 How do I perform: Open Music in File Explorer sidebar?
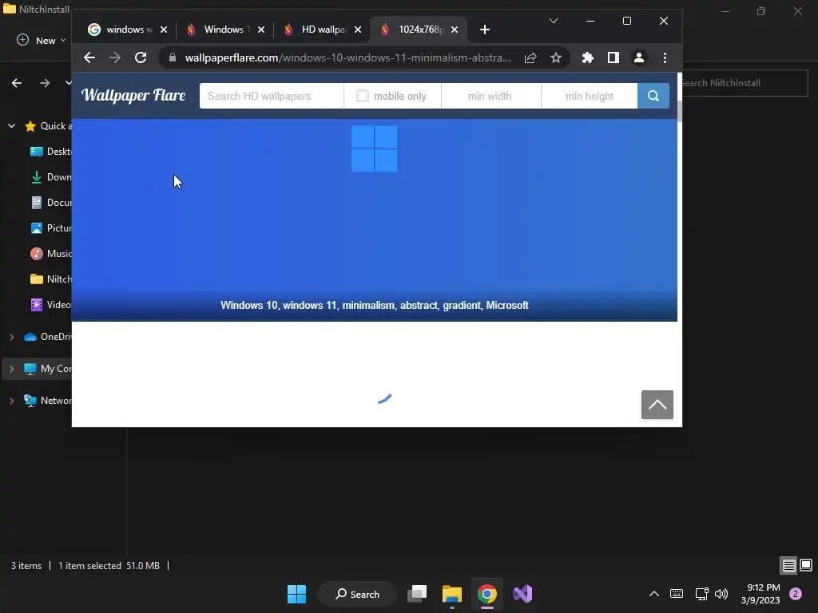click(50, 254)
